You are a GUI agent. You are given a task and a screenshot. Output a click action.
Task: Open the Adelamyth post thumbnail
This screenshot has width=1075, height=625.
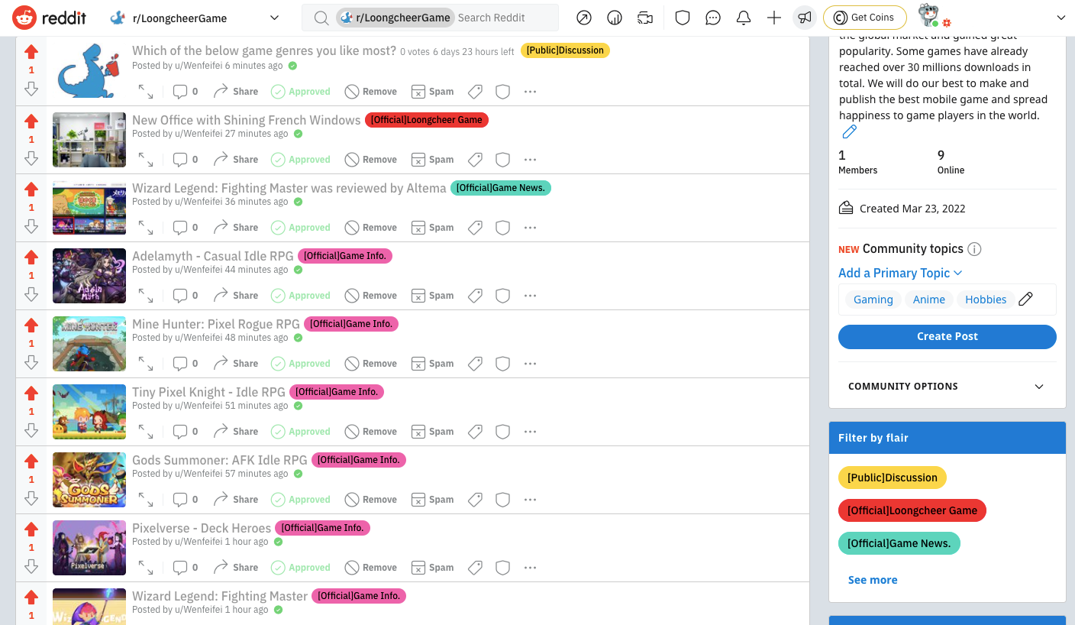point(89,276)
